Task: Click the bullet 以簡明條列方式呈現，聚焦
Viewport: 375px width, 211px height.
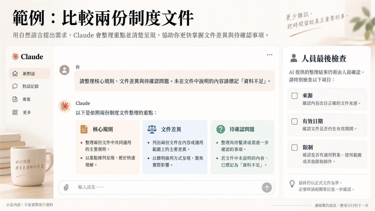Action: point(178,161)
